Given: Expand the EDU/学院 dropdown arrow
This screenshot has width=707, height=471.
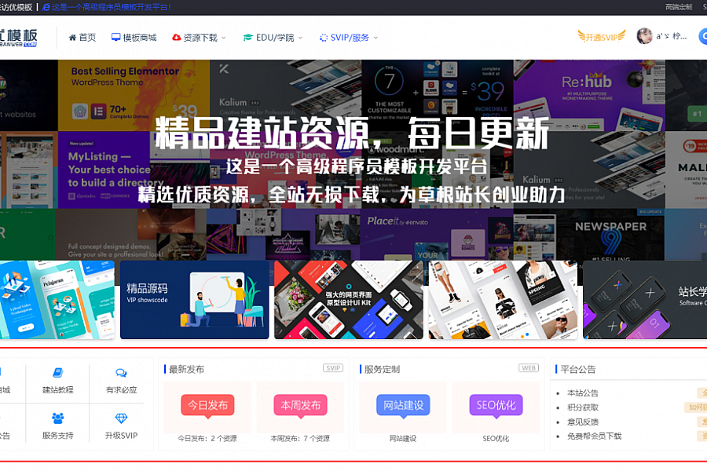Looking at the screenshot, I should tap(300, 38).
